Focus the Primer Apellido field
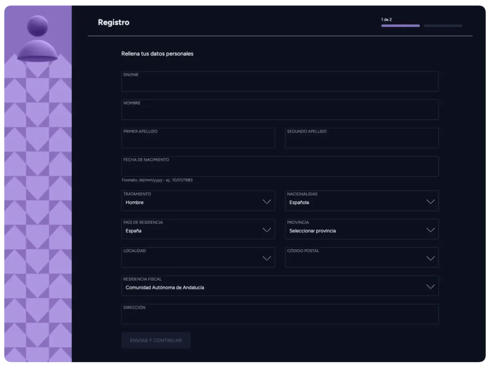This screenshot has width=490, height=368. tap(198, 138)
